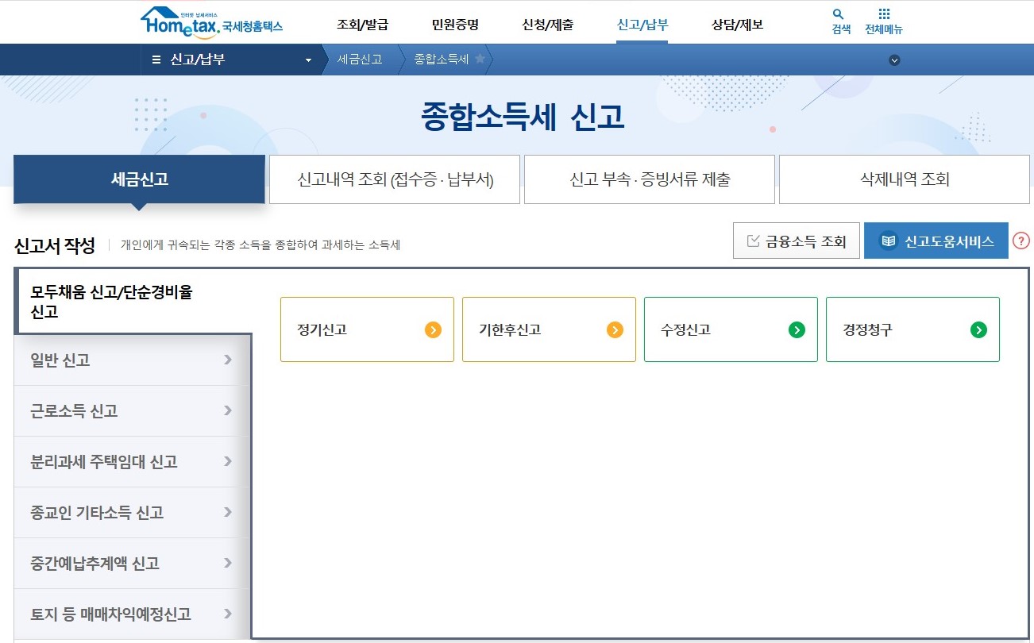Open the 조회/발급 menu
This screenshot has height=643, width=1034.
click(x=362, y=25)
